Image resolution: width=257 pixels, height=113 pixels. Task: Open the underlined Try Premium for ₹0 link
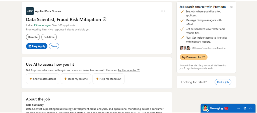[129, 70]
